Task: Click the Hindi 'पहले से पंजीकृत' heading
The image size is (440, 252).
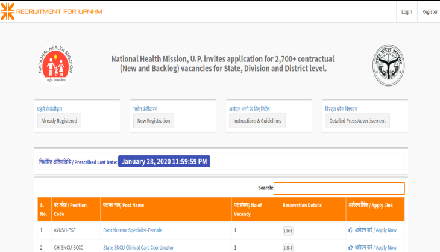Action: coord(49,109)
